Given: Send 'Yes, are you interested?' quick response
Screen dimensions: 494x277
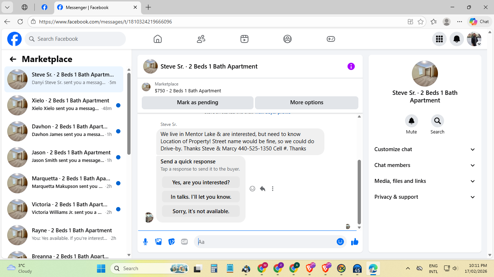Looking at the screenshot, I should click(201, 183).
